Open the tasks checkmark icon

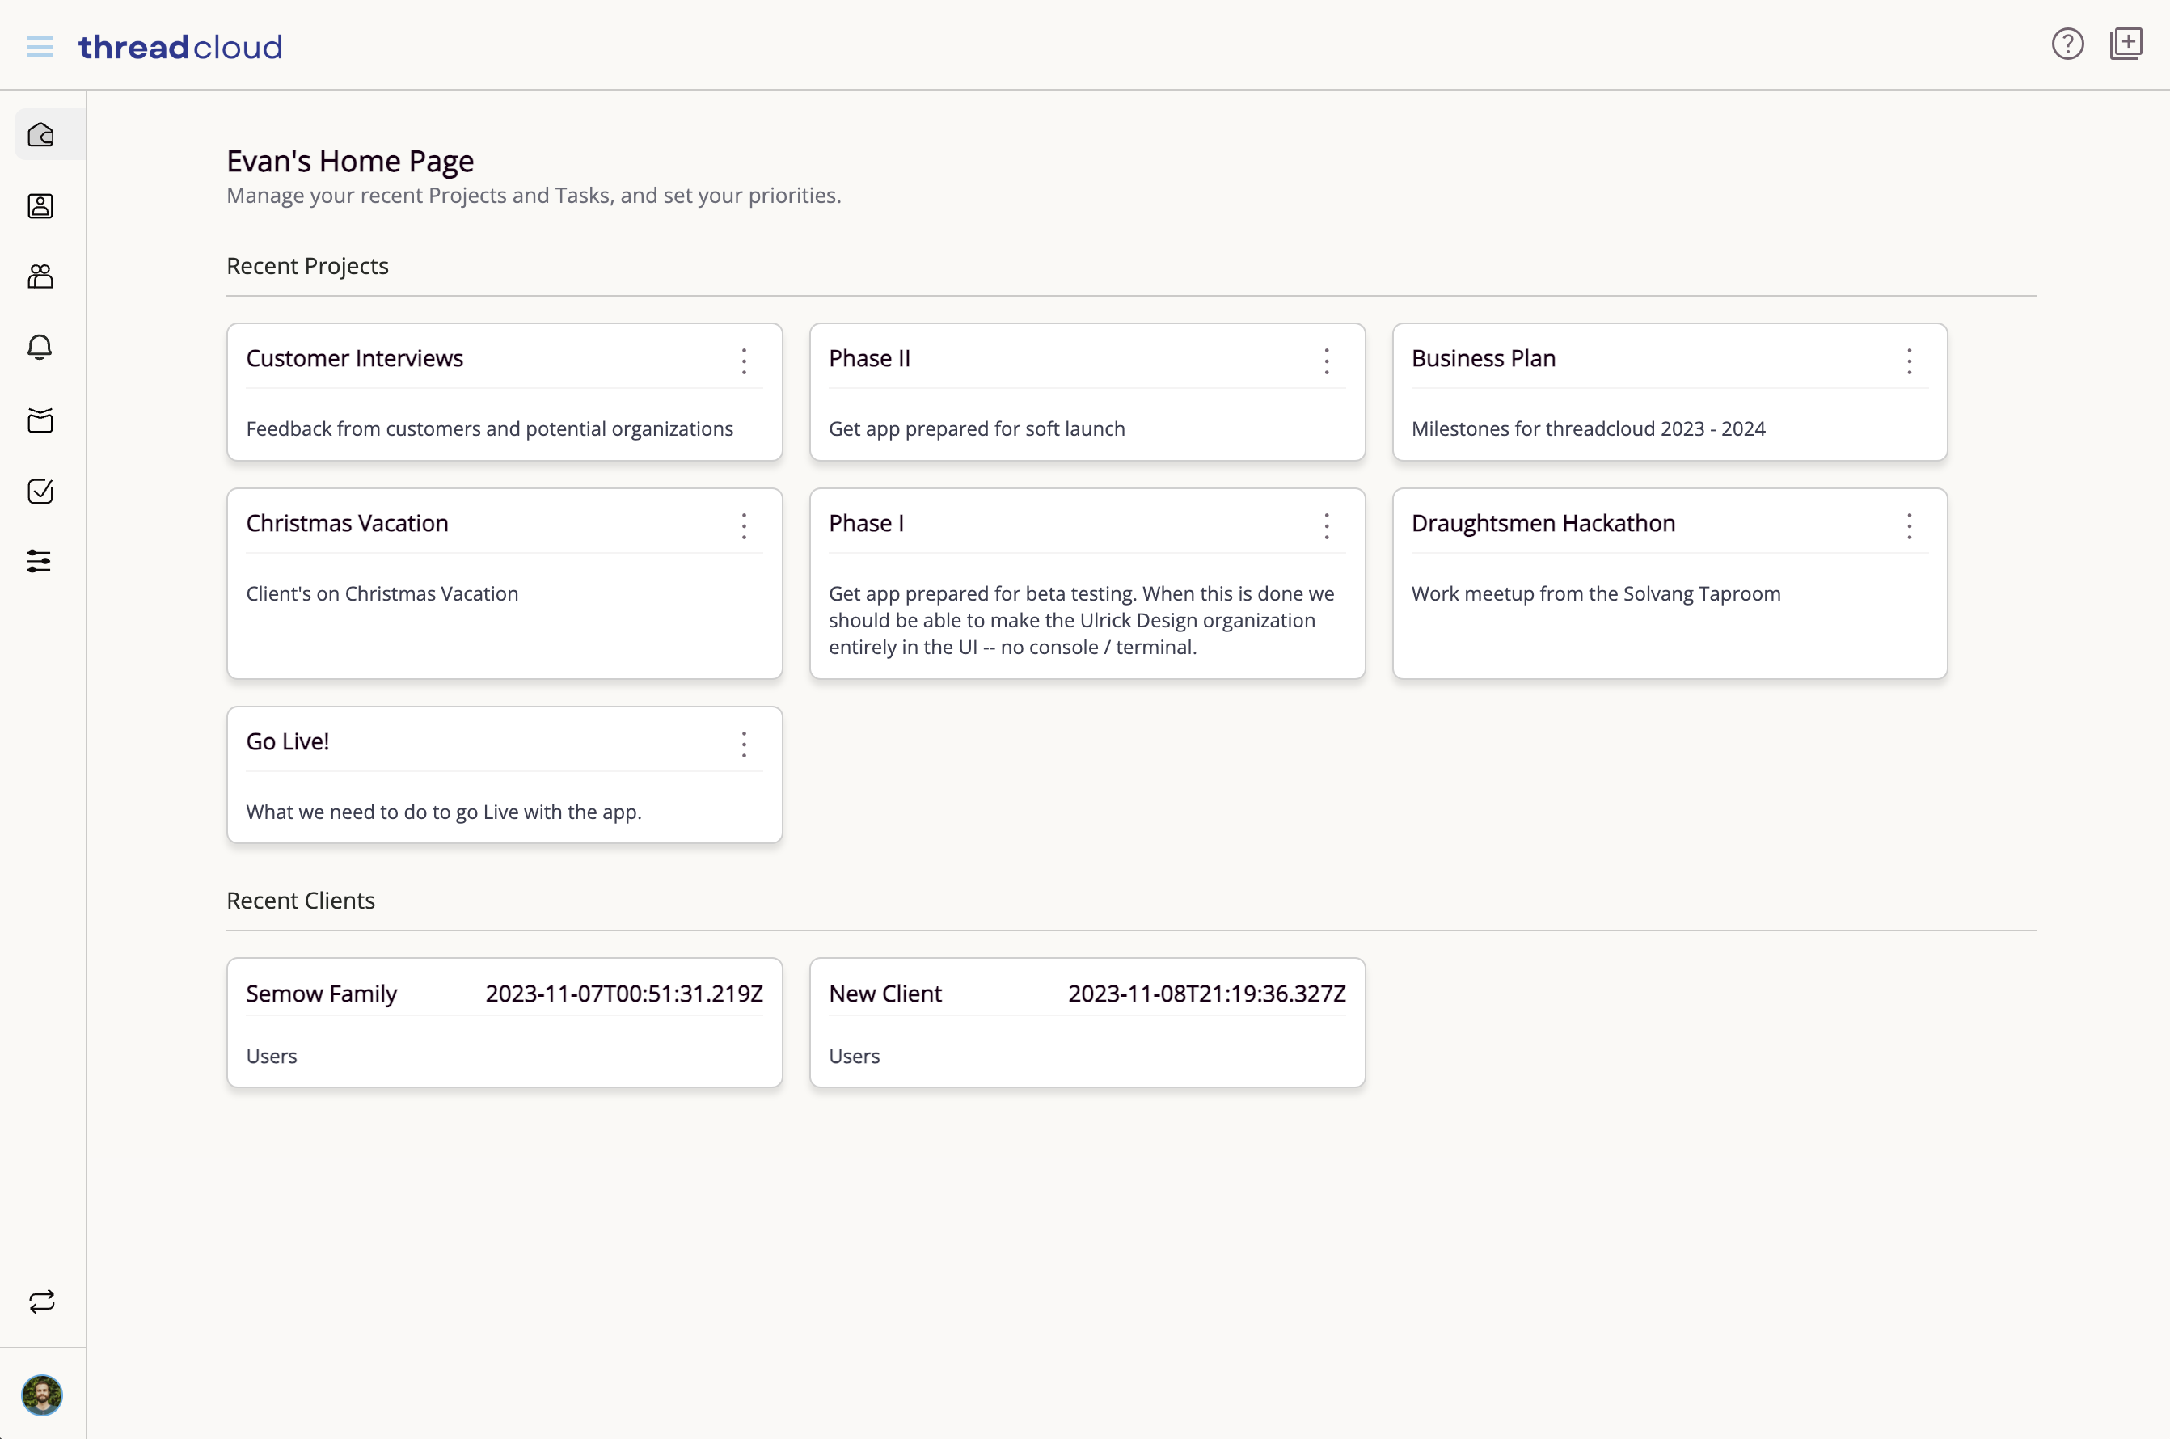pos(40,491)
